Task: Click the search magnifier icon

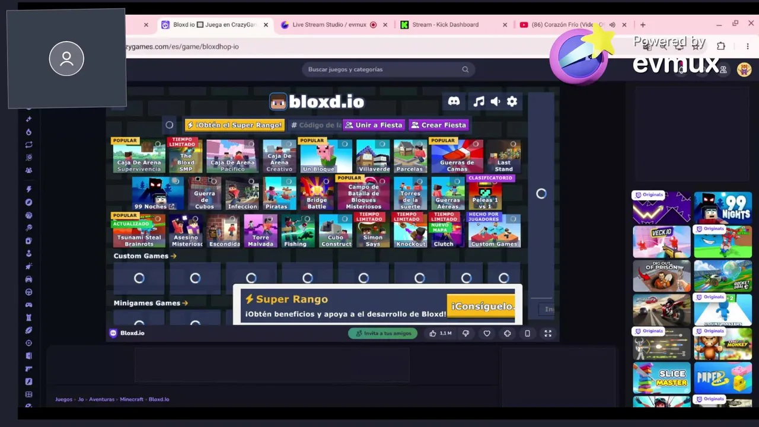Action: coord(465,69)
